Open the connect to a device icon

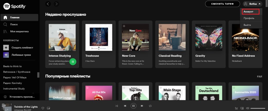pyautogui.click(x=242, y=108)
